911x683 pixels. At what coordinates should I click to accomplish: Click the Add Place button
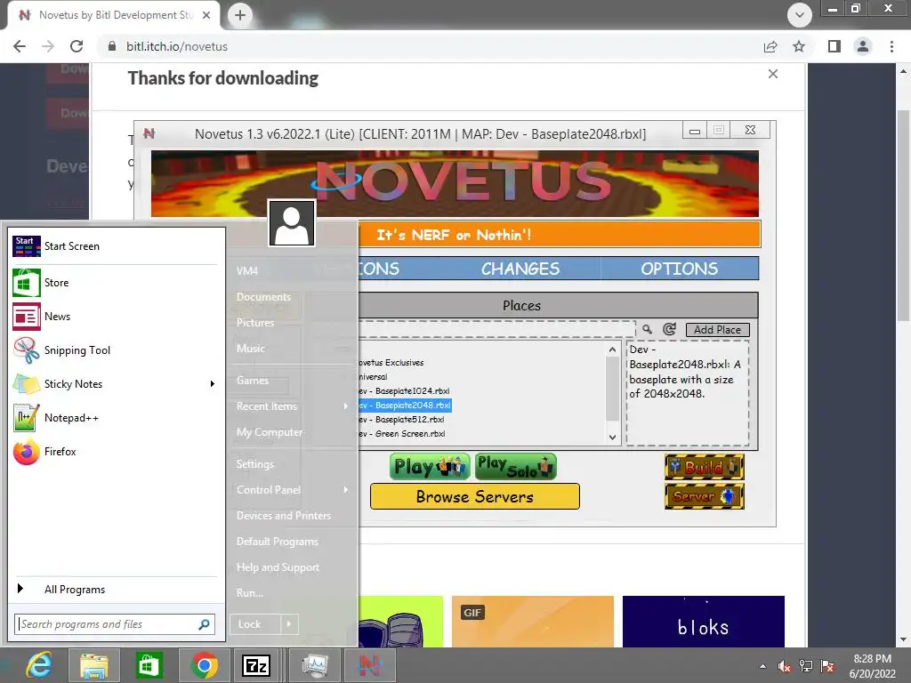pyautogui.click(x=718, y=330)
